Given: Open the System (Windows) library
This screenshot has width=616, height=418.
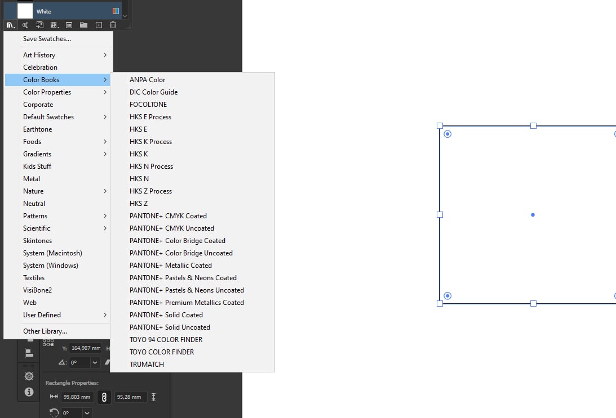Looking at the screenshot, I should [57, 266].
